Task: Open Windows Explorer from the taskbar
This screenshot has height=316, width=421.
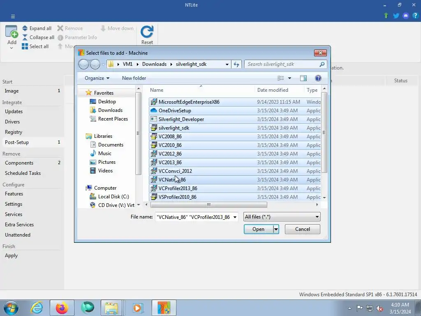Action: tap(112, 308)
